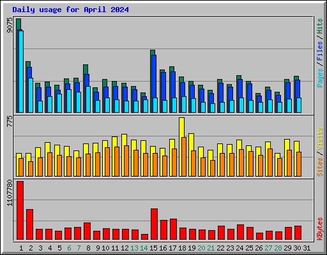Click the red KBytes bar for day 17

coord(173,229)
